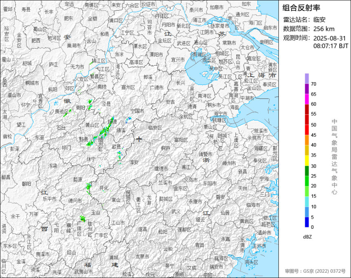Select the 淳安 map label
This screenshot has width=351, height=278.
point(134,162)
